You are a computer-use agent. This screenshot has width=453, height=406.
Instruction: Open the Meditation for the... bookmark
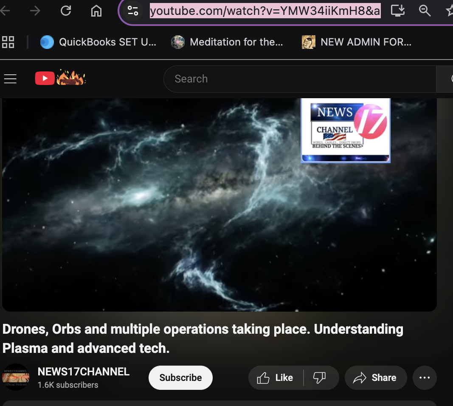228,42
